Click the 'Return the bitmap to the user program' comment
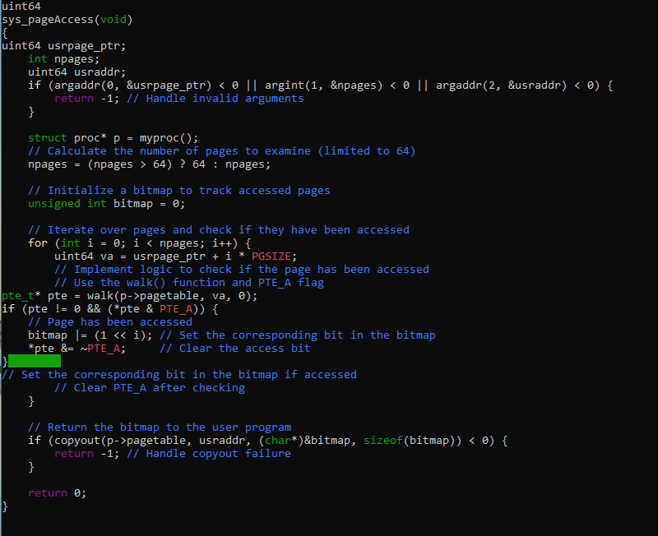This screenshot has height=536, width=658. click(160, 427)
